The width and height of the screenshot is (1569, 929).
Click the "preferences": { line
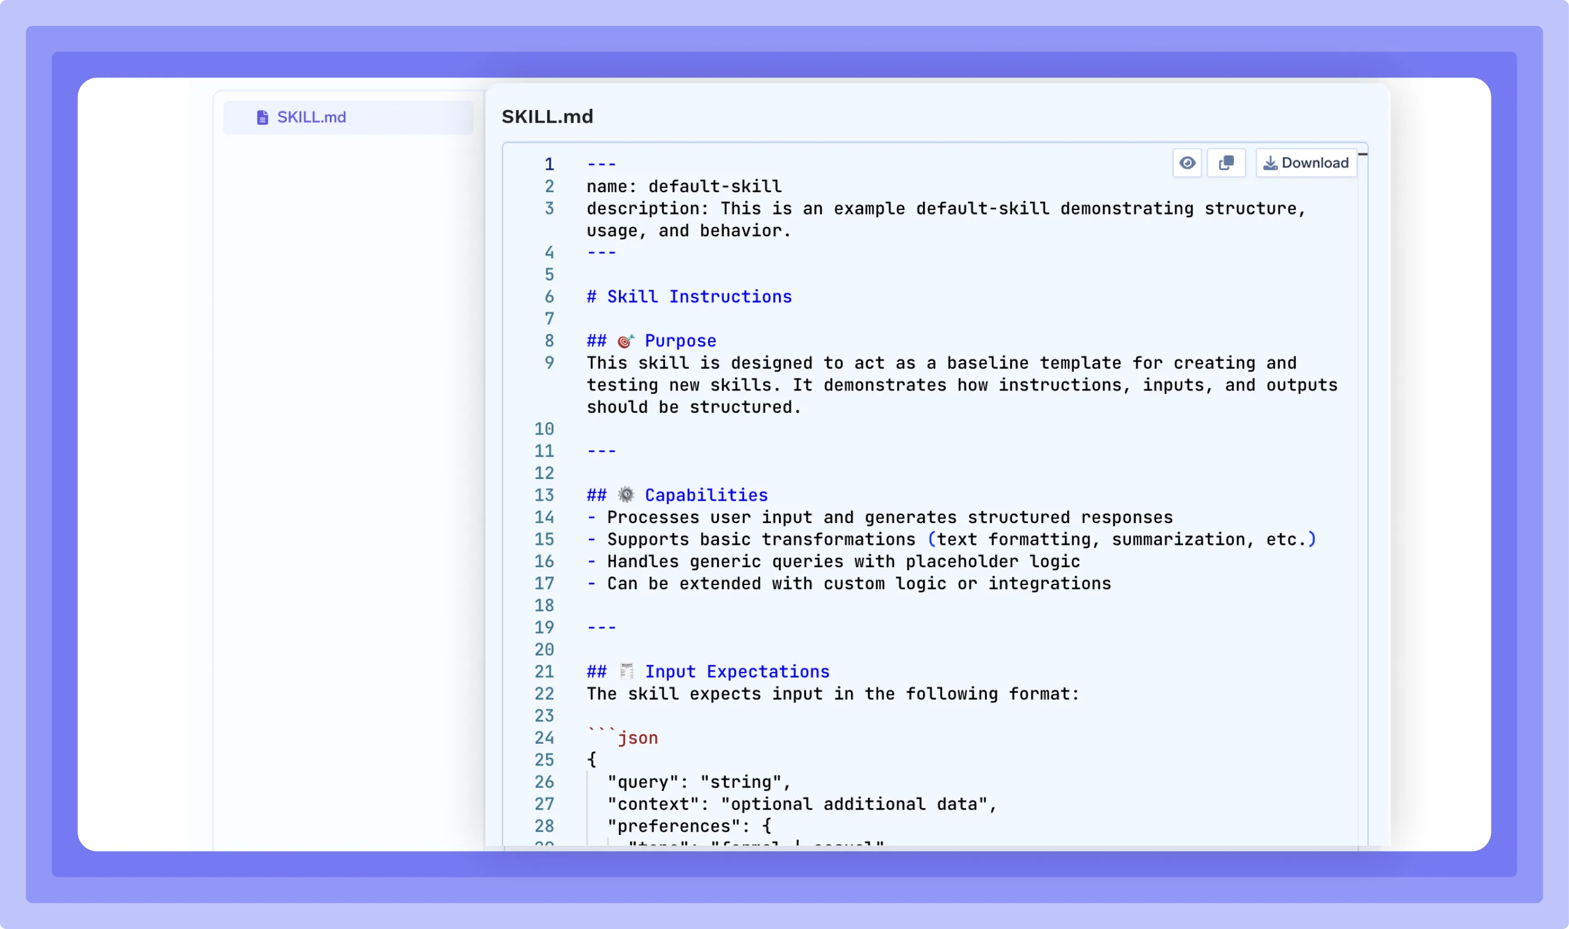click(x=689, y=826)
